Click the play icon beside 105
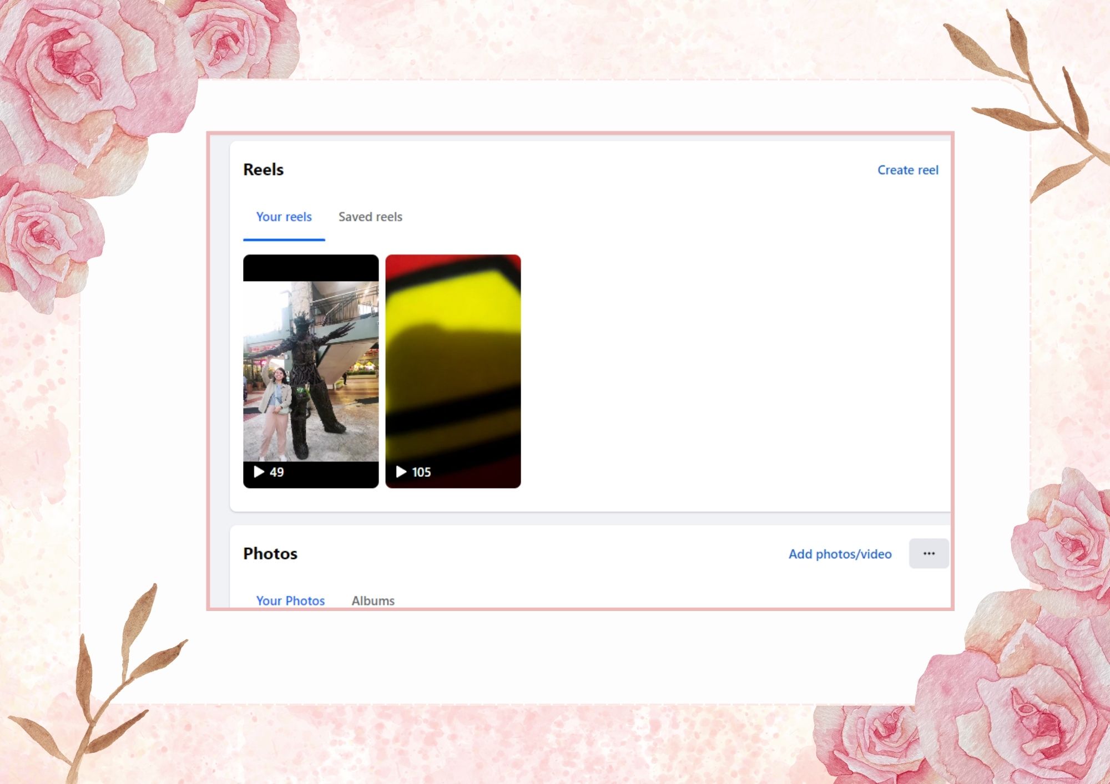This screenshot has width=1110, height=784. (401, 472)
